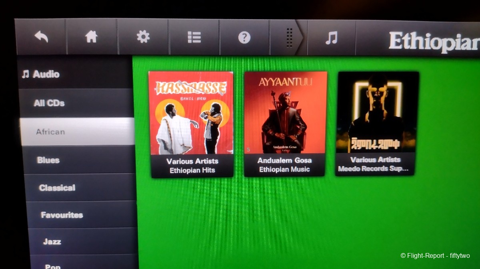
Task: Open the Home screen icon
Action: pos(92,37)
